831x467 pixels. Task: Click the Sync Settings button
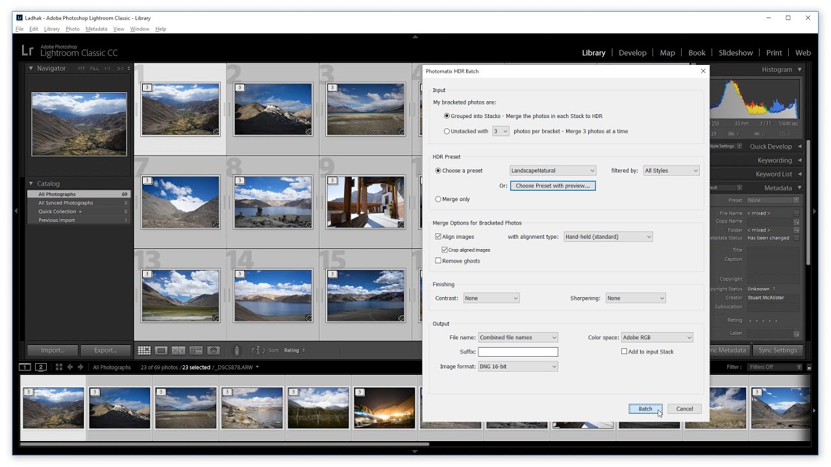click(x=777, y=350)
